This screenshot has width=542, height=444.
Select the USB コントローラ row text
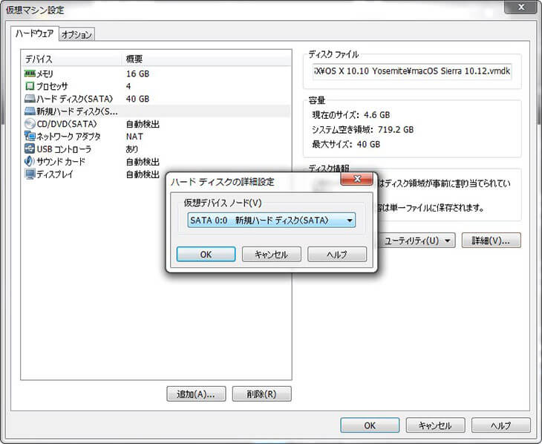pos(64,149)
